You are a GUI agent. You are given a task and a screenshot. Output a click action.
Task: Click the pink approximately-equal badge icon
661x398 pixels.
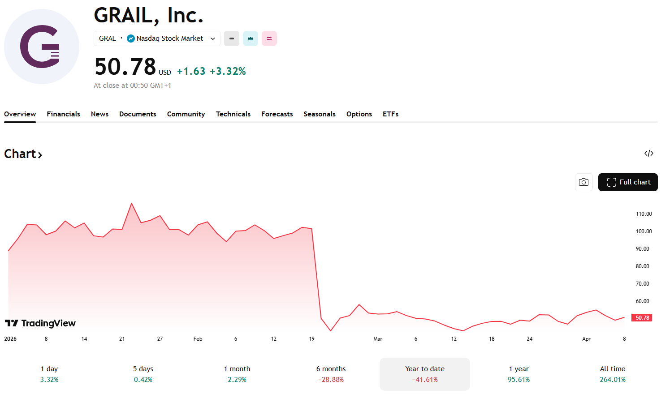point(269,39)
